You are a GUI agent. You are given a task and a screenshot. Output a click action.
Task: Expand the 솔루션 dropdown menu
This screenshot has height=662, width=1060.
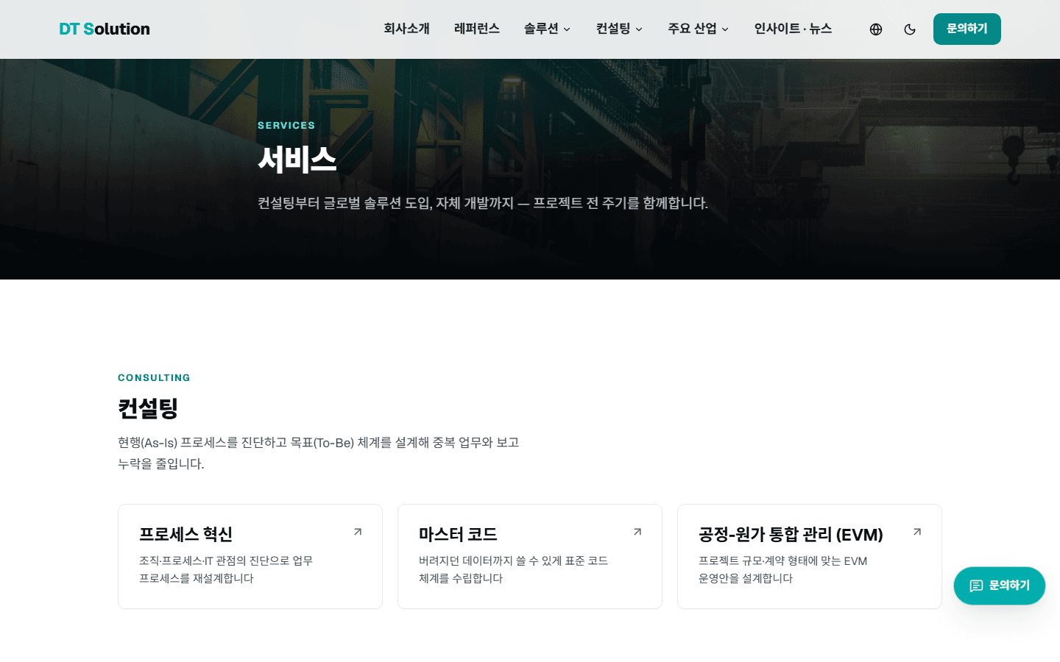[x=548, y=29]
